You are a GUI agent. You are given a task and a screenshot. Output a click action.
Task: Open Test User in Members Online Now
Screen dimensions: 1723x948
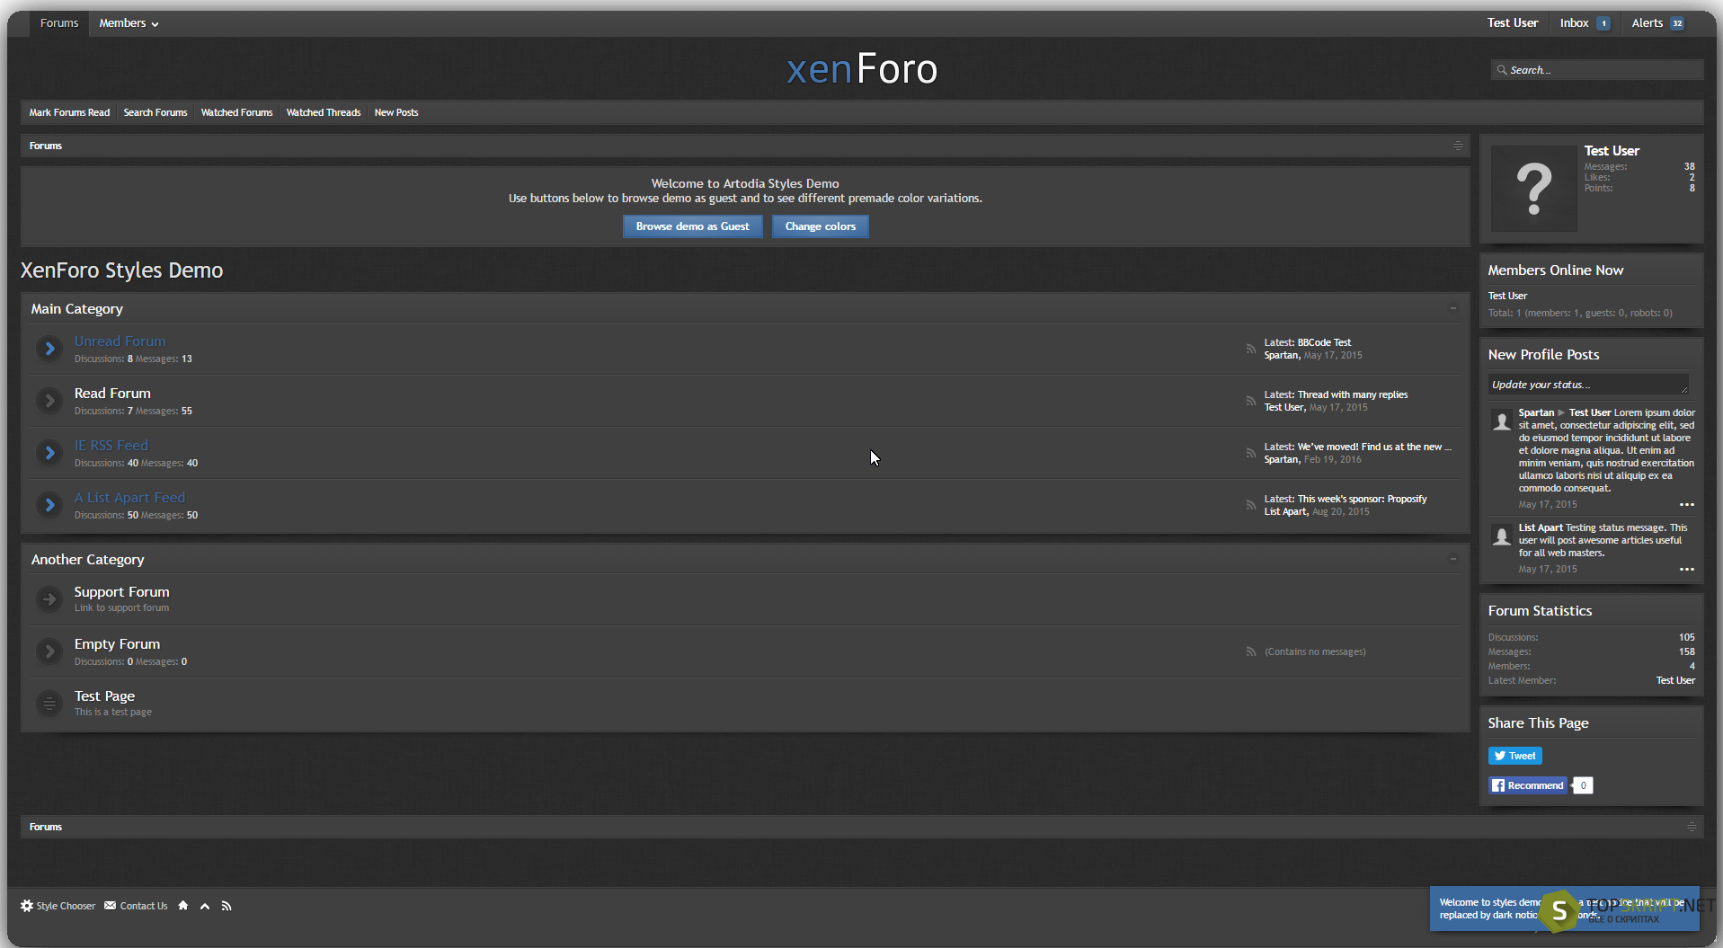coord(1507,296)
